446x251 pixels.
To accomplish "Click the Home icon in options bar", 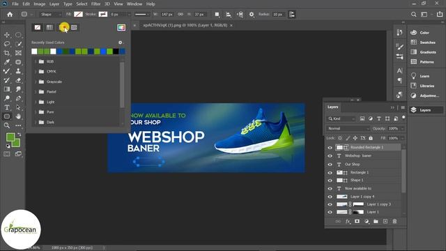I will (x=10, y=14).
